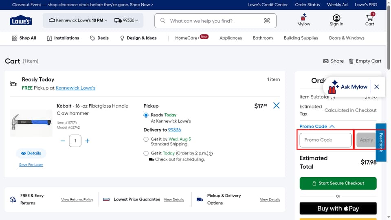Open Kennewick Lowe's pickup store link
Viewport: 391px width, 220px height.
pos(75,88)
